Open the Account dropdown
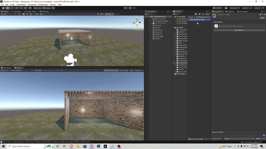This screenshot has height=149, width=266. [x=234, y=8]
